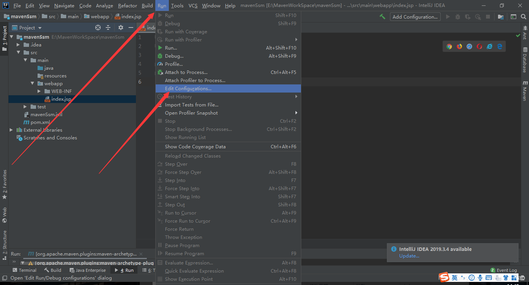Choose Import Tests from File... menu entry

228,105
